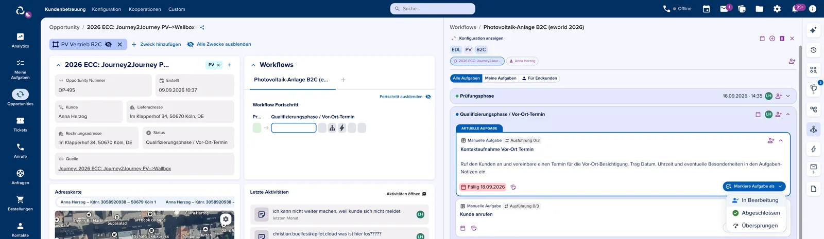The image size is (824, 239).
Task: Set due date icon on Kunde anrufen task
Action: point(462,228)
